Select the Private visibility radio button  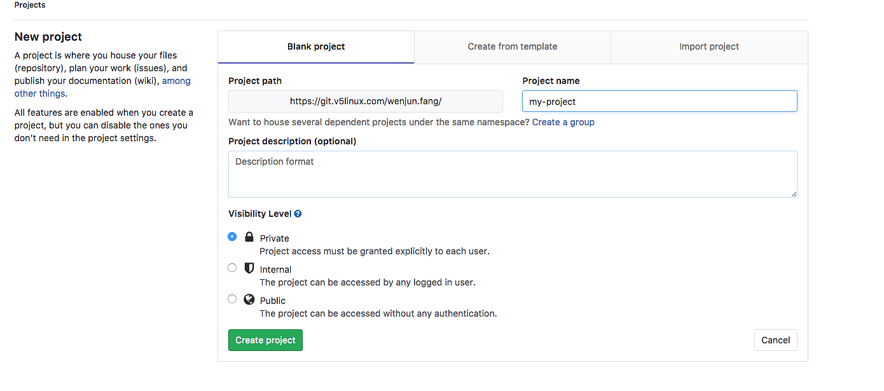coord(232,237)
